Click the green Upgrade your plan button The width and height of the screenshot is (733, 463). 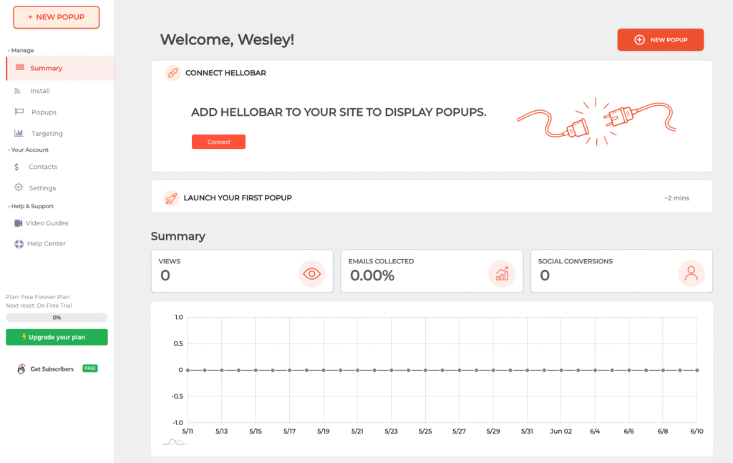pyautogui.click(x=57, y=337)
